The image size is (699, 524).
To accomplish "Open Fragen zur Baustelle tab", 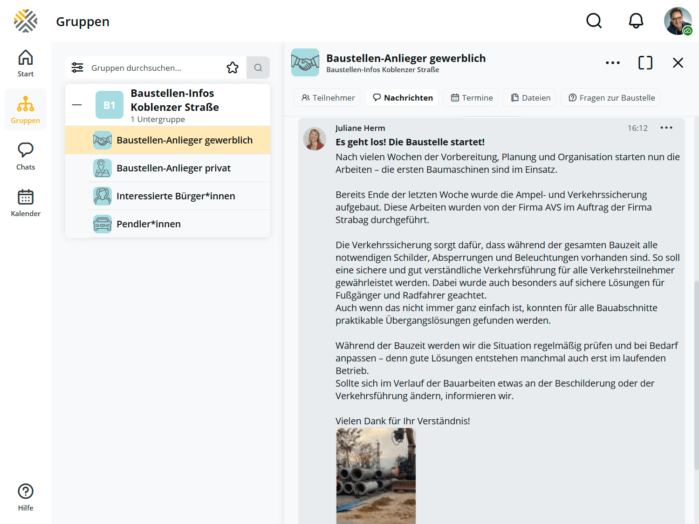I will [x=610, y=98].
